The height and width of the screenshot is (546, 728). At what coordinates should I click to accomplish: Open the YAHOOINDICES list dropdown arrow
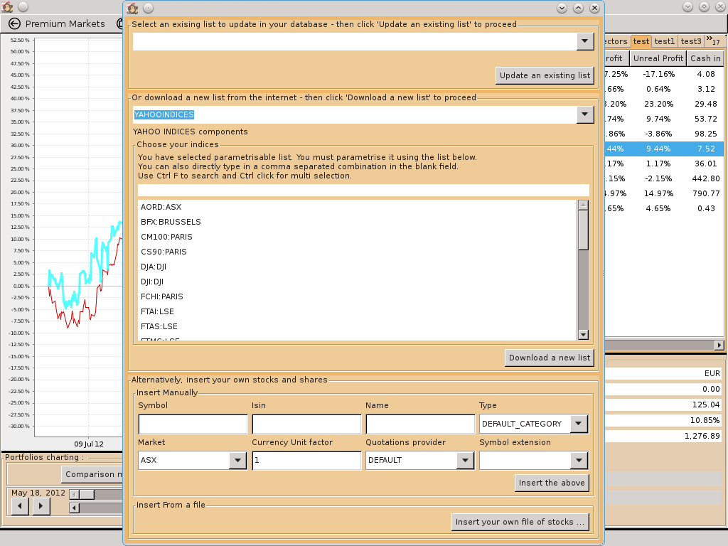(585, 114)
